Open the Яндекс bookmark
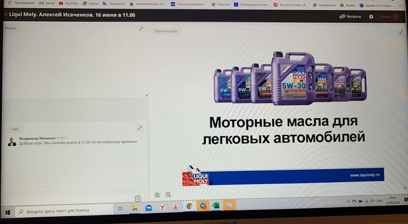The height and width of the screenshot is (224, 408). pyautogui.click(x=348, y=5)
